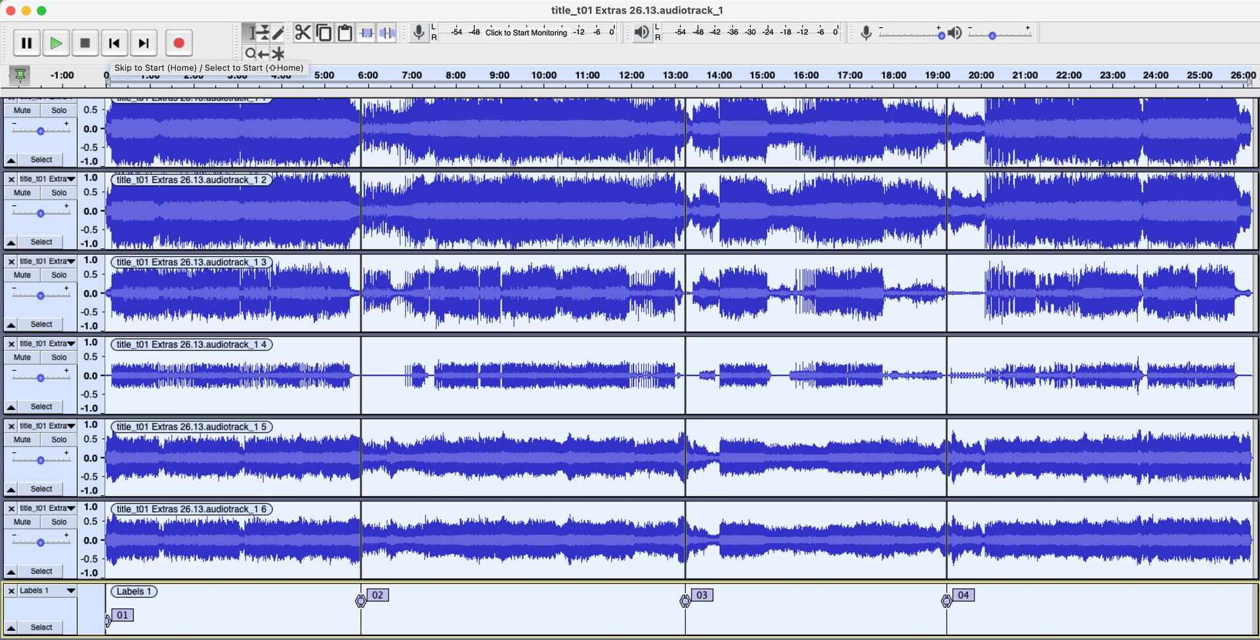Click the 03 label marker
Image resolution: width=1260 pixels, height=640 pixels.
pos(702,595)
